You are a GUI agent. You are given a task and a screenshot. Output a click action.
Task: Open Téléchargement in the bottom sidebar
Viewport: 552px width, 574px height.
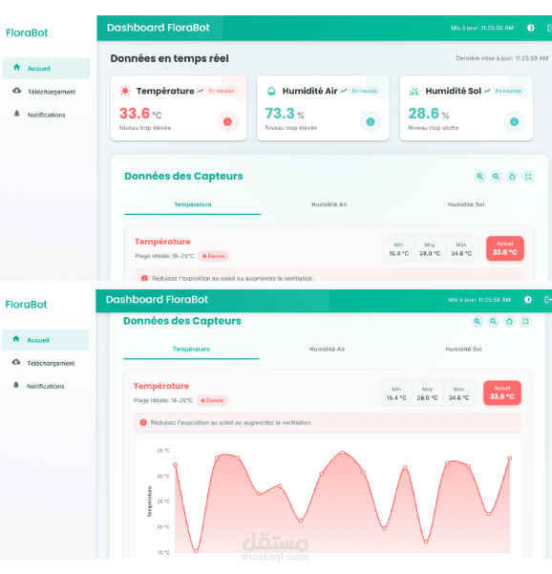(46, 363)
